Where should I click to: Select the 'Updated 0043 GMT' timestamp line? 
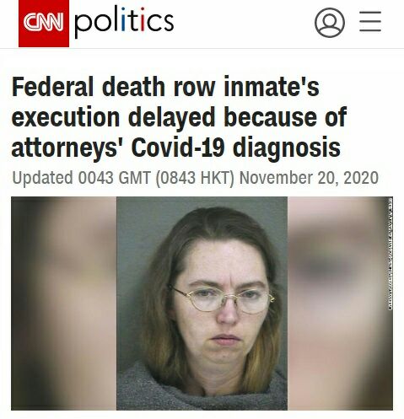click(x=195, y=178)
